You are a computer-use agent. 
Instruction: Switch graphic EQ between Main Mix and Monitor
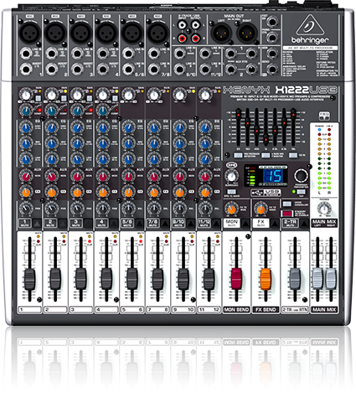click(x=266, y=155)
